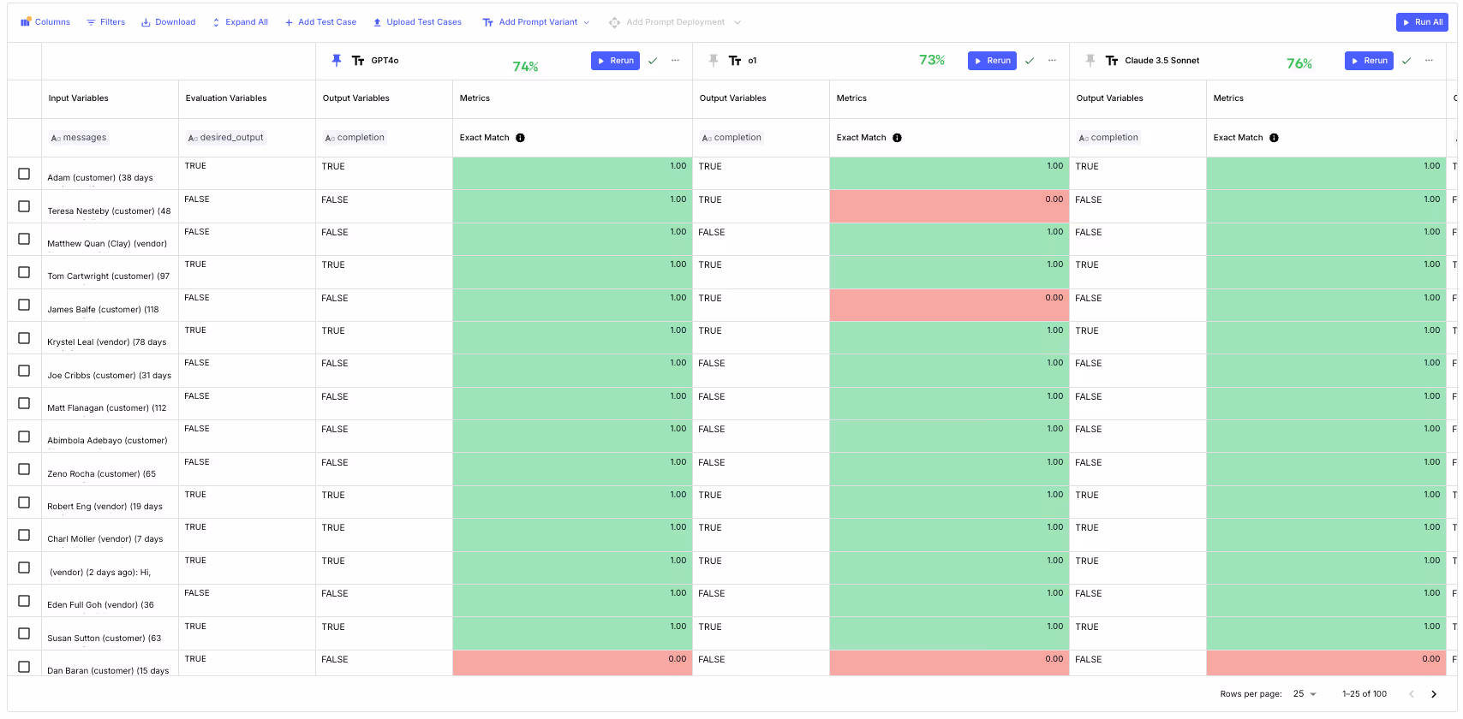
Task: Select the James Balfe row checkbox
Action: click(x=24, y=305)
